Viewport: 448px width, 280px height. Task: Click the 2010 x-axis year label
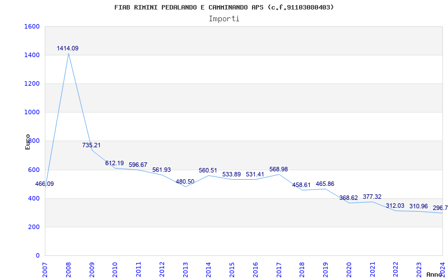[x=115, y=269]
